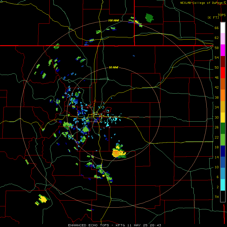Click the legend value "2"
The width and height of the screenshot is (227, 227).
point(217,187)
